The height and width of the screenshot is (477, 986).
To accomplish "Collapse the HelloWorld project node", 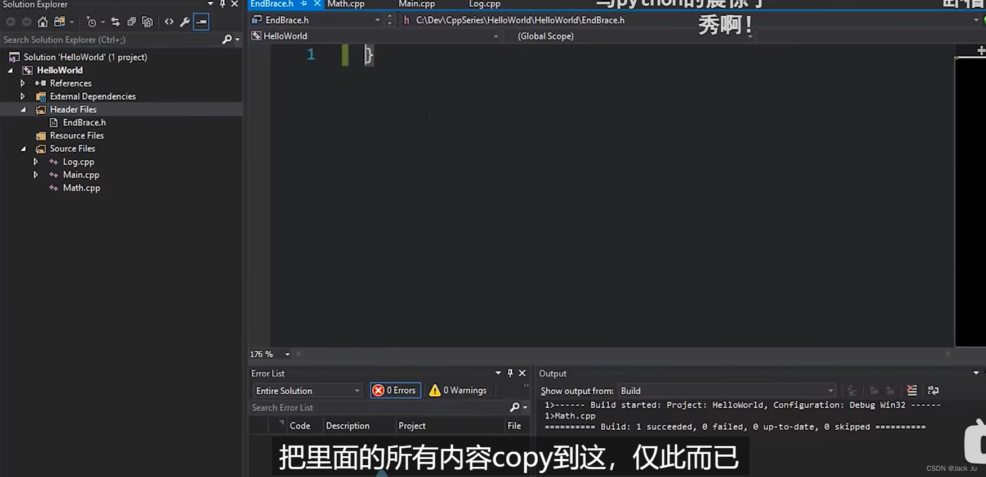I will (x=10, y=70).
